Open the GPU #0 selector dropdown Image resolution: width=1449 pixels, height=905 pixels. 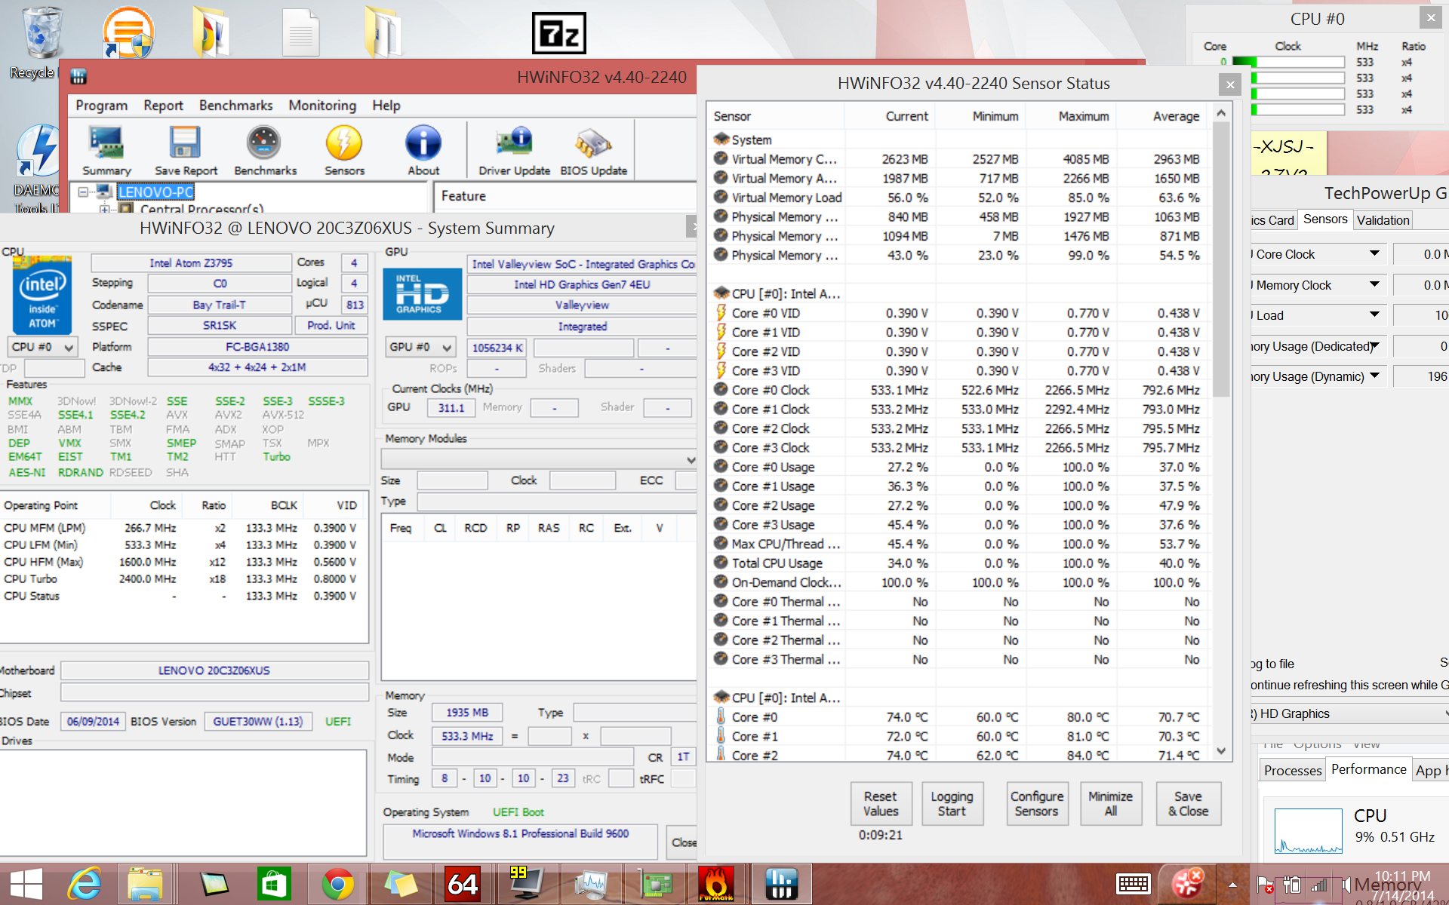coord(421,347)
